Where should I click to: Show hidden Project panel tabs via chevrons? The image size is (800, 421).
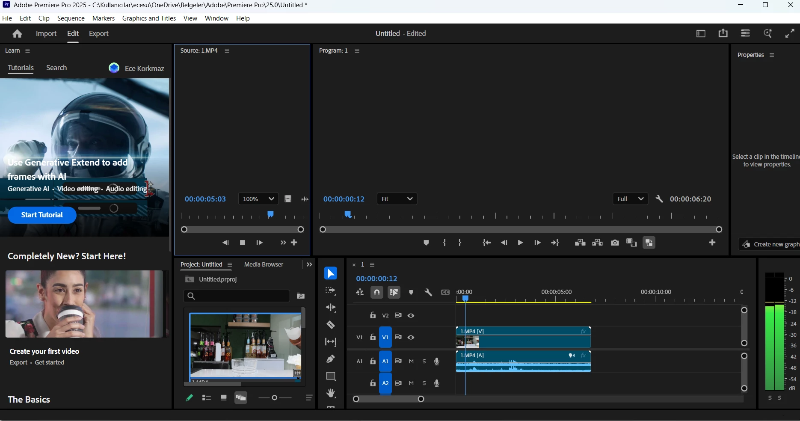(x=309, y=265)
